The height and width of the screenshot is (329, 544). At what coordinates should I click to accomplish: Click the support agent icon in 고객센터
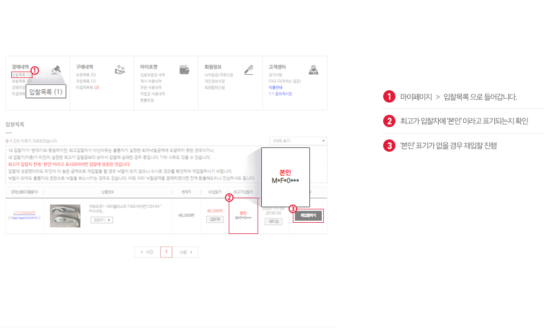[314, 70]
